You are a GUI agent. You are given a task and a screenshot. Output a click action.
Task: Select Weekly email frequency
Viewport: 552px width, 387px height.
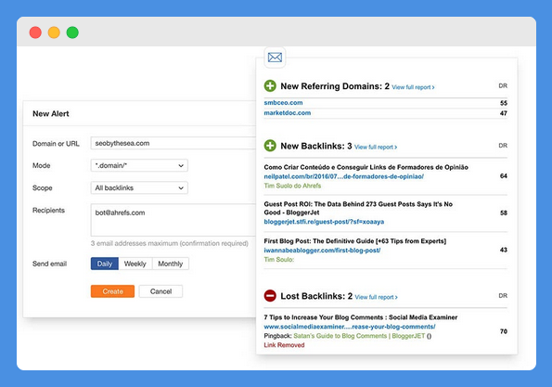coord(135,264)
